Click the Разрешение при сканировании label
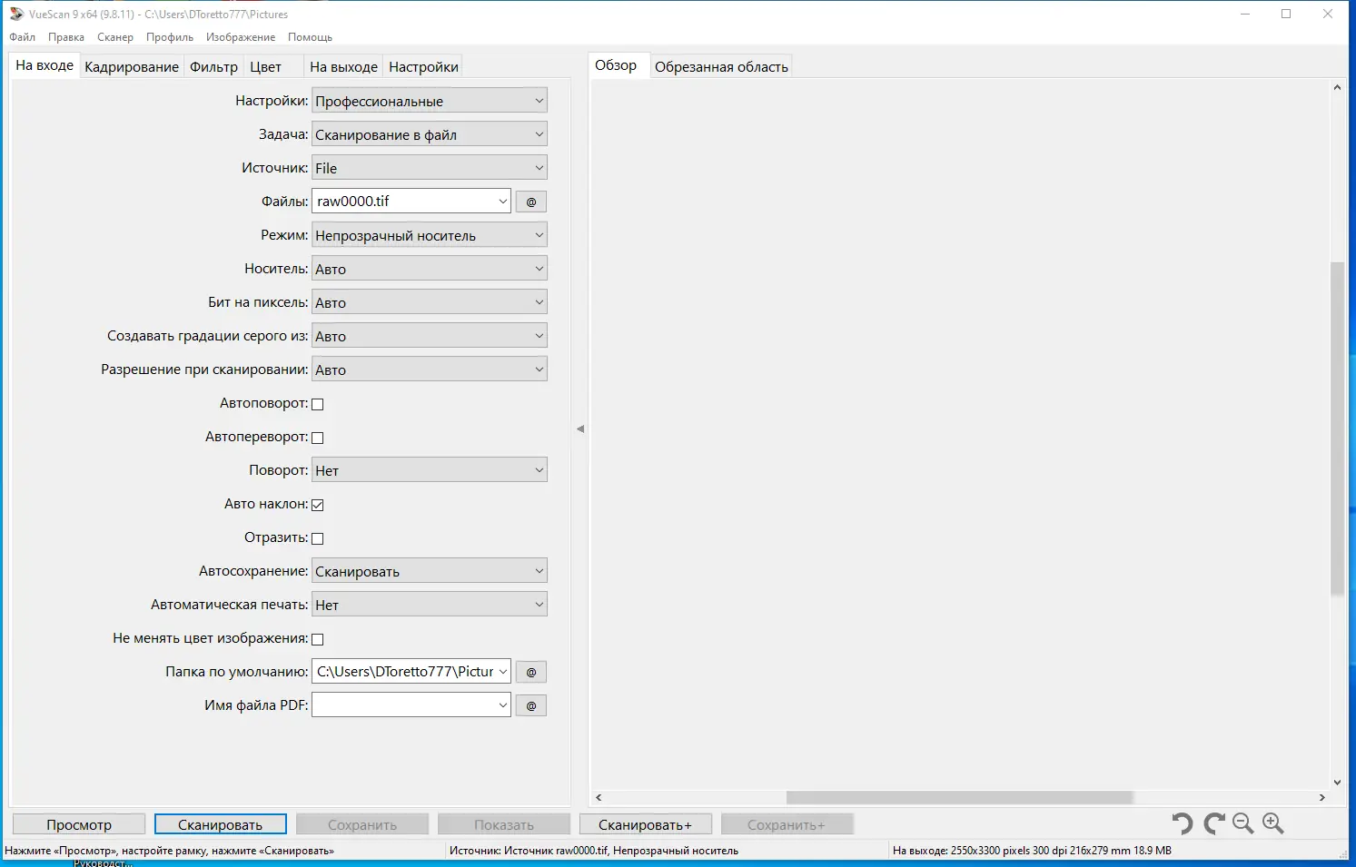 (204, 369)
